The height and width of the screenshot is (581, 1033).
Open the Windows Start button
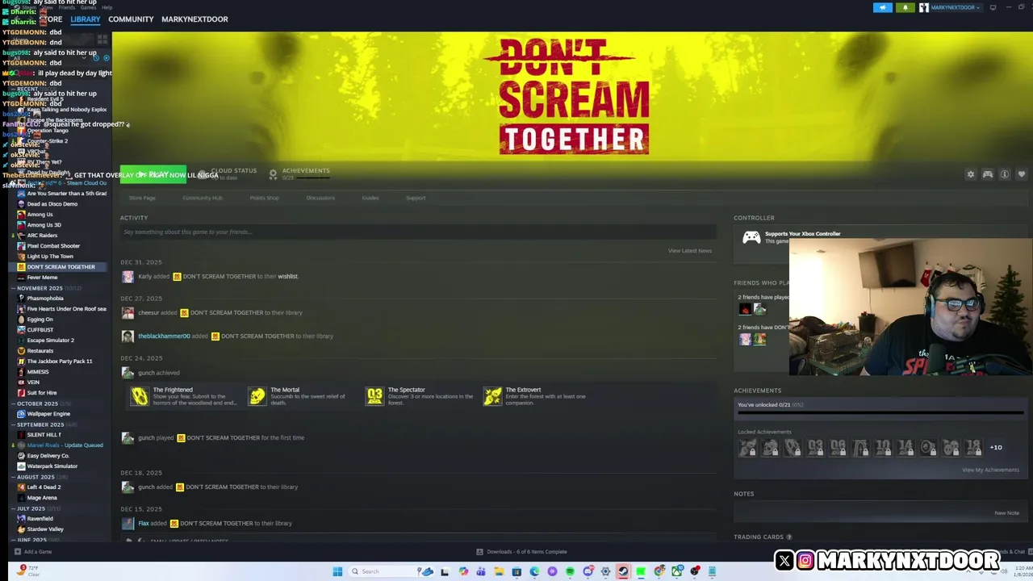337,571
